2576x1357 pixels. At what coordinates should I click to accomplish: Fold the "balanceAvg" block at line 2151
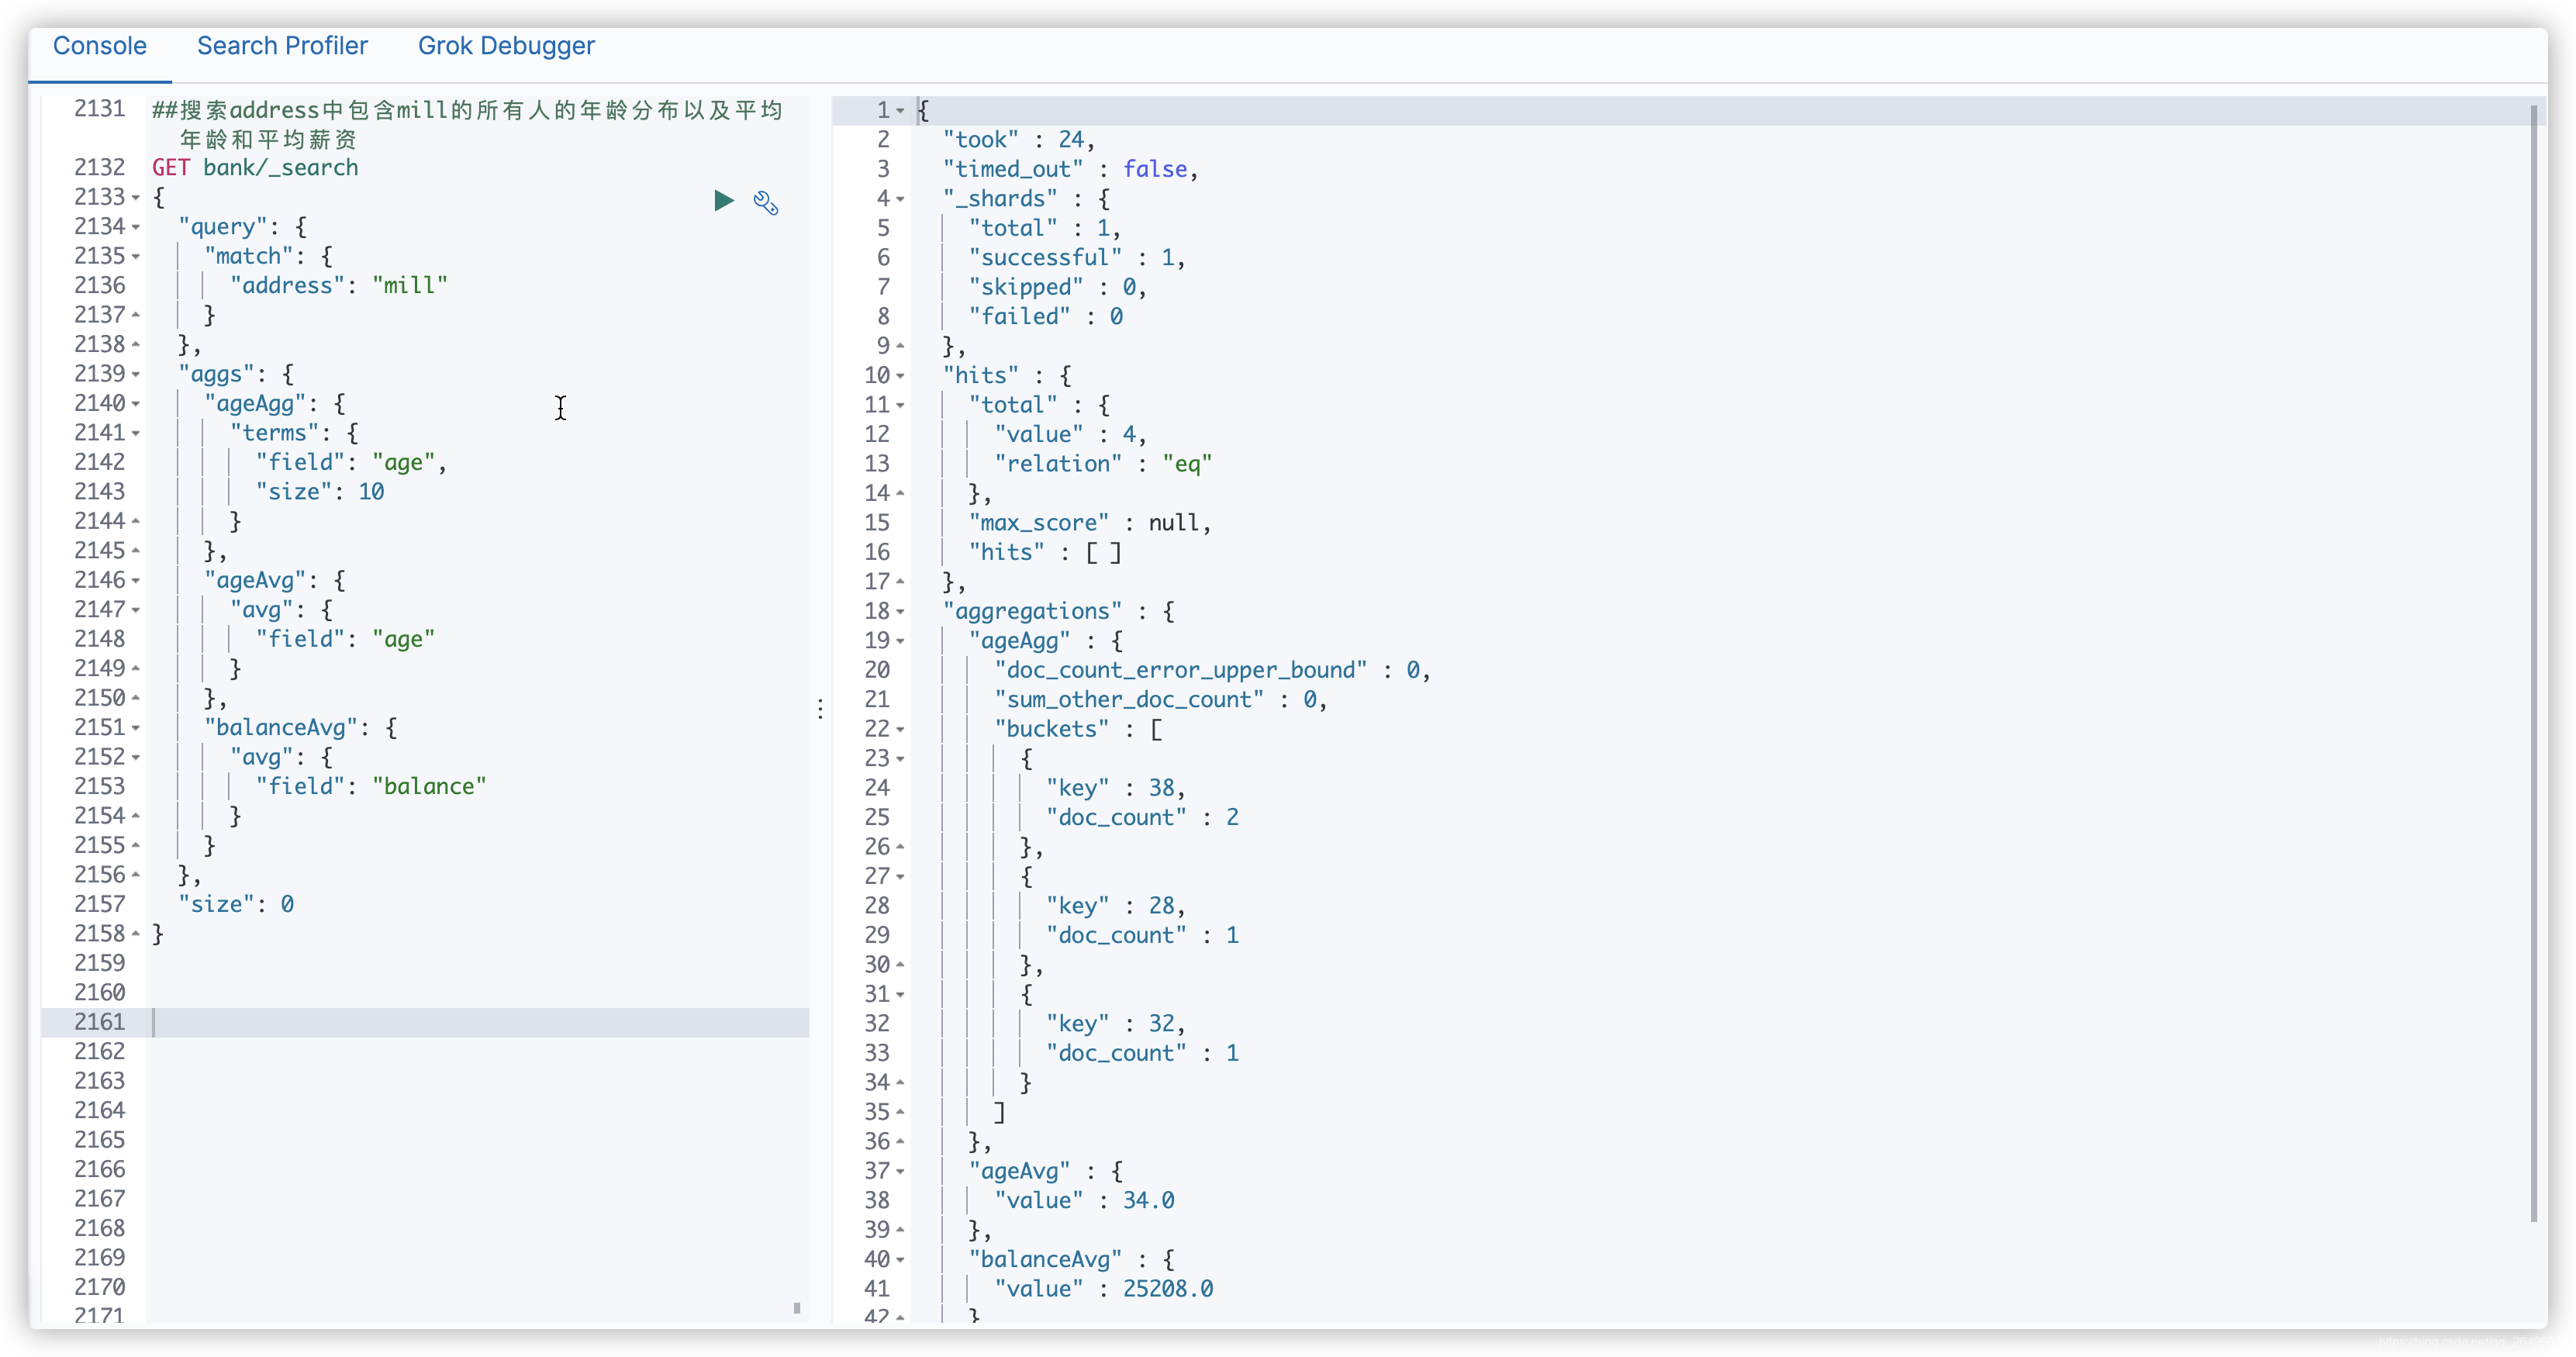tap(136, 728)
